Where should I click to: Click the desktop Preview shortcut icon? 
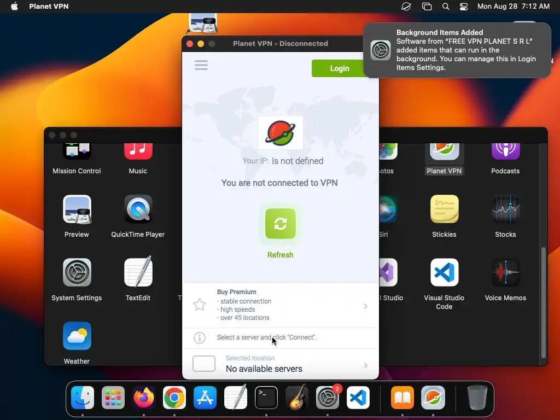click(x=203, y=23)
